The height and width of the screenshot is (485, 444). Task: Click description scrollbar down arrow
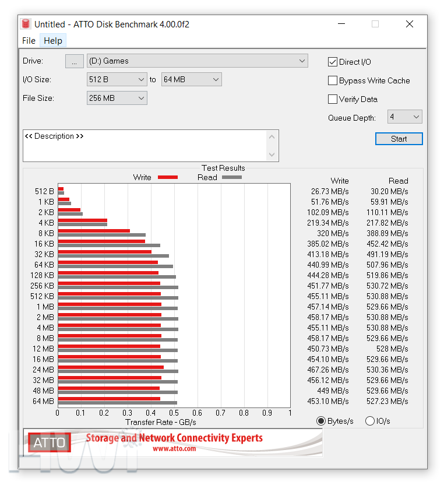point(272,154)
